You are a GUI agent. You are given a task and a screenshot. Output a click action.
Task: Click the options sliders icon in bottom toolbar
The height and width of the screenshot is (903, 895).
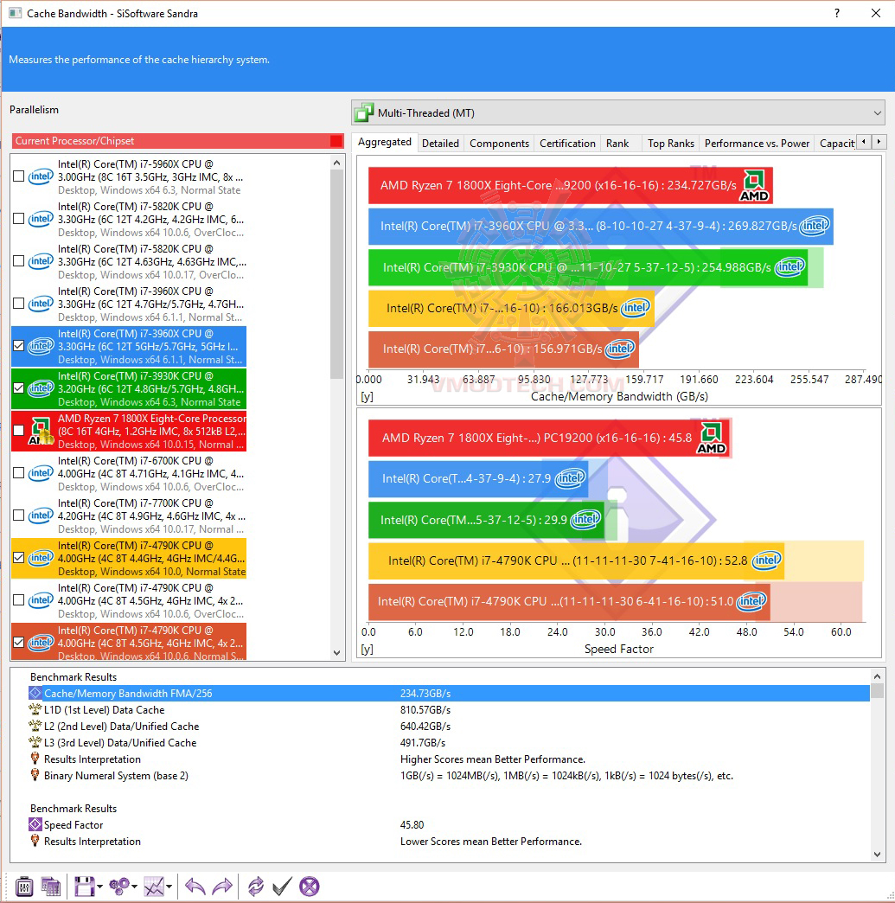(23, 887)
